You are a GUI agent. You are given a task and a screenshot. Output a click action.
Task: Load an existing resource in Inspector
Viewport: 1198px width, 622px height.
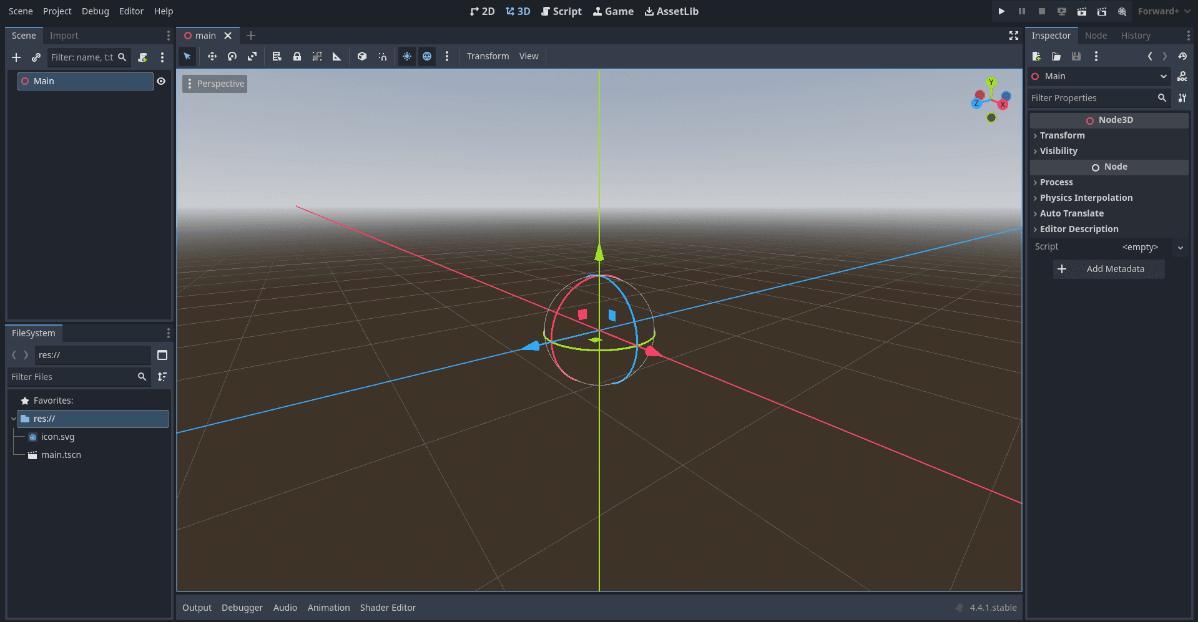(1056, 56)
